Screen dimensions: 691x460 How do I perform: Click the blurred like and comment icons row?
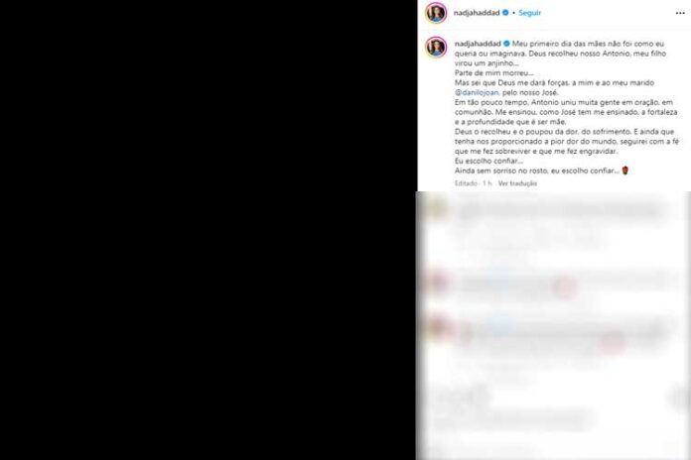click(x=463, y=398)
